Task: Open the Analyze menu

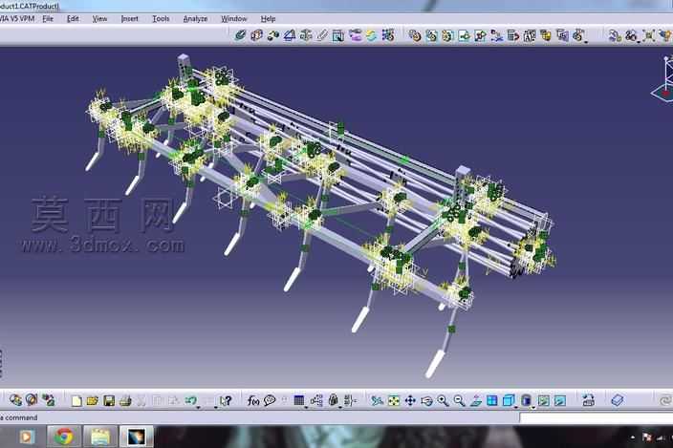Action: (x=195, y=19)
